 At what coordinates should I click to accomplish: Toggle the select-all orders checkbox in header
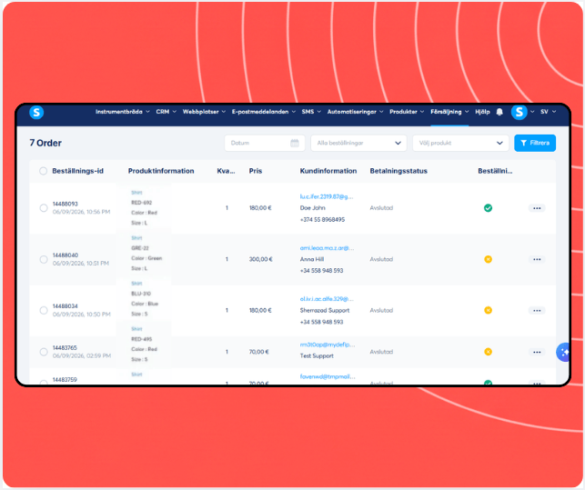44,171
